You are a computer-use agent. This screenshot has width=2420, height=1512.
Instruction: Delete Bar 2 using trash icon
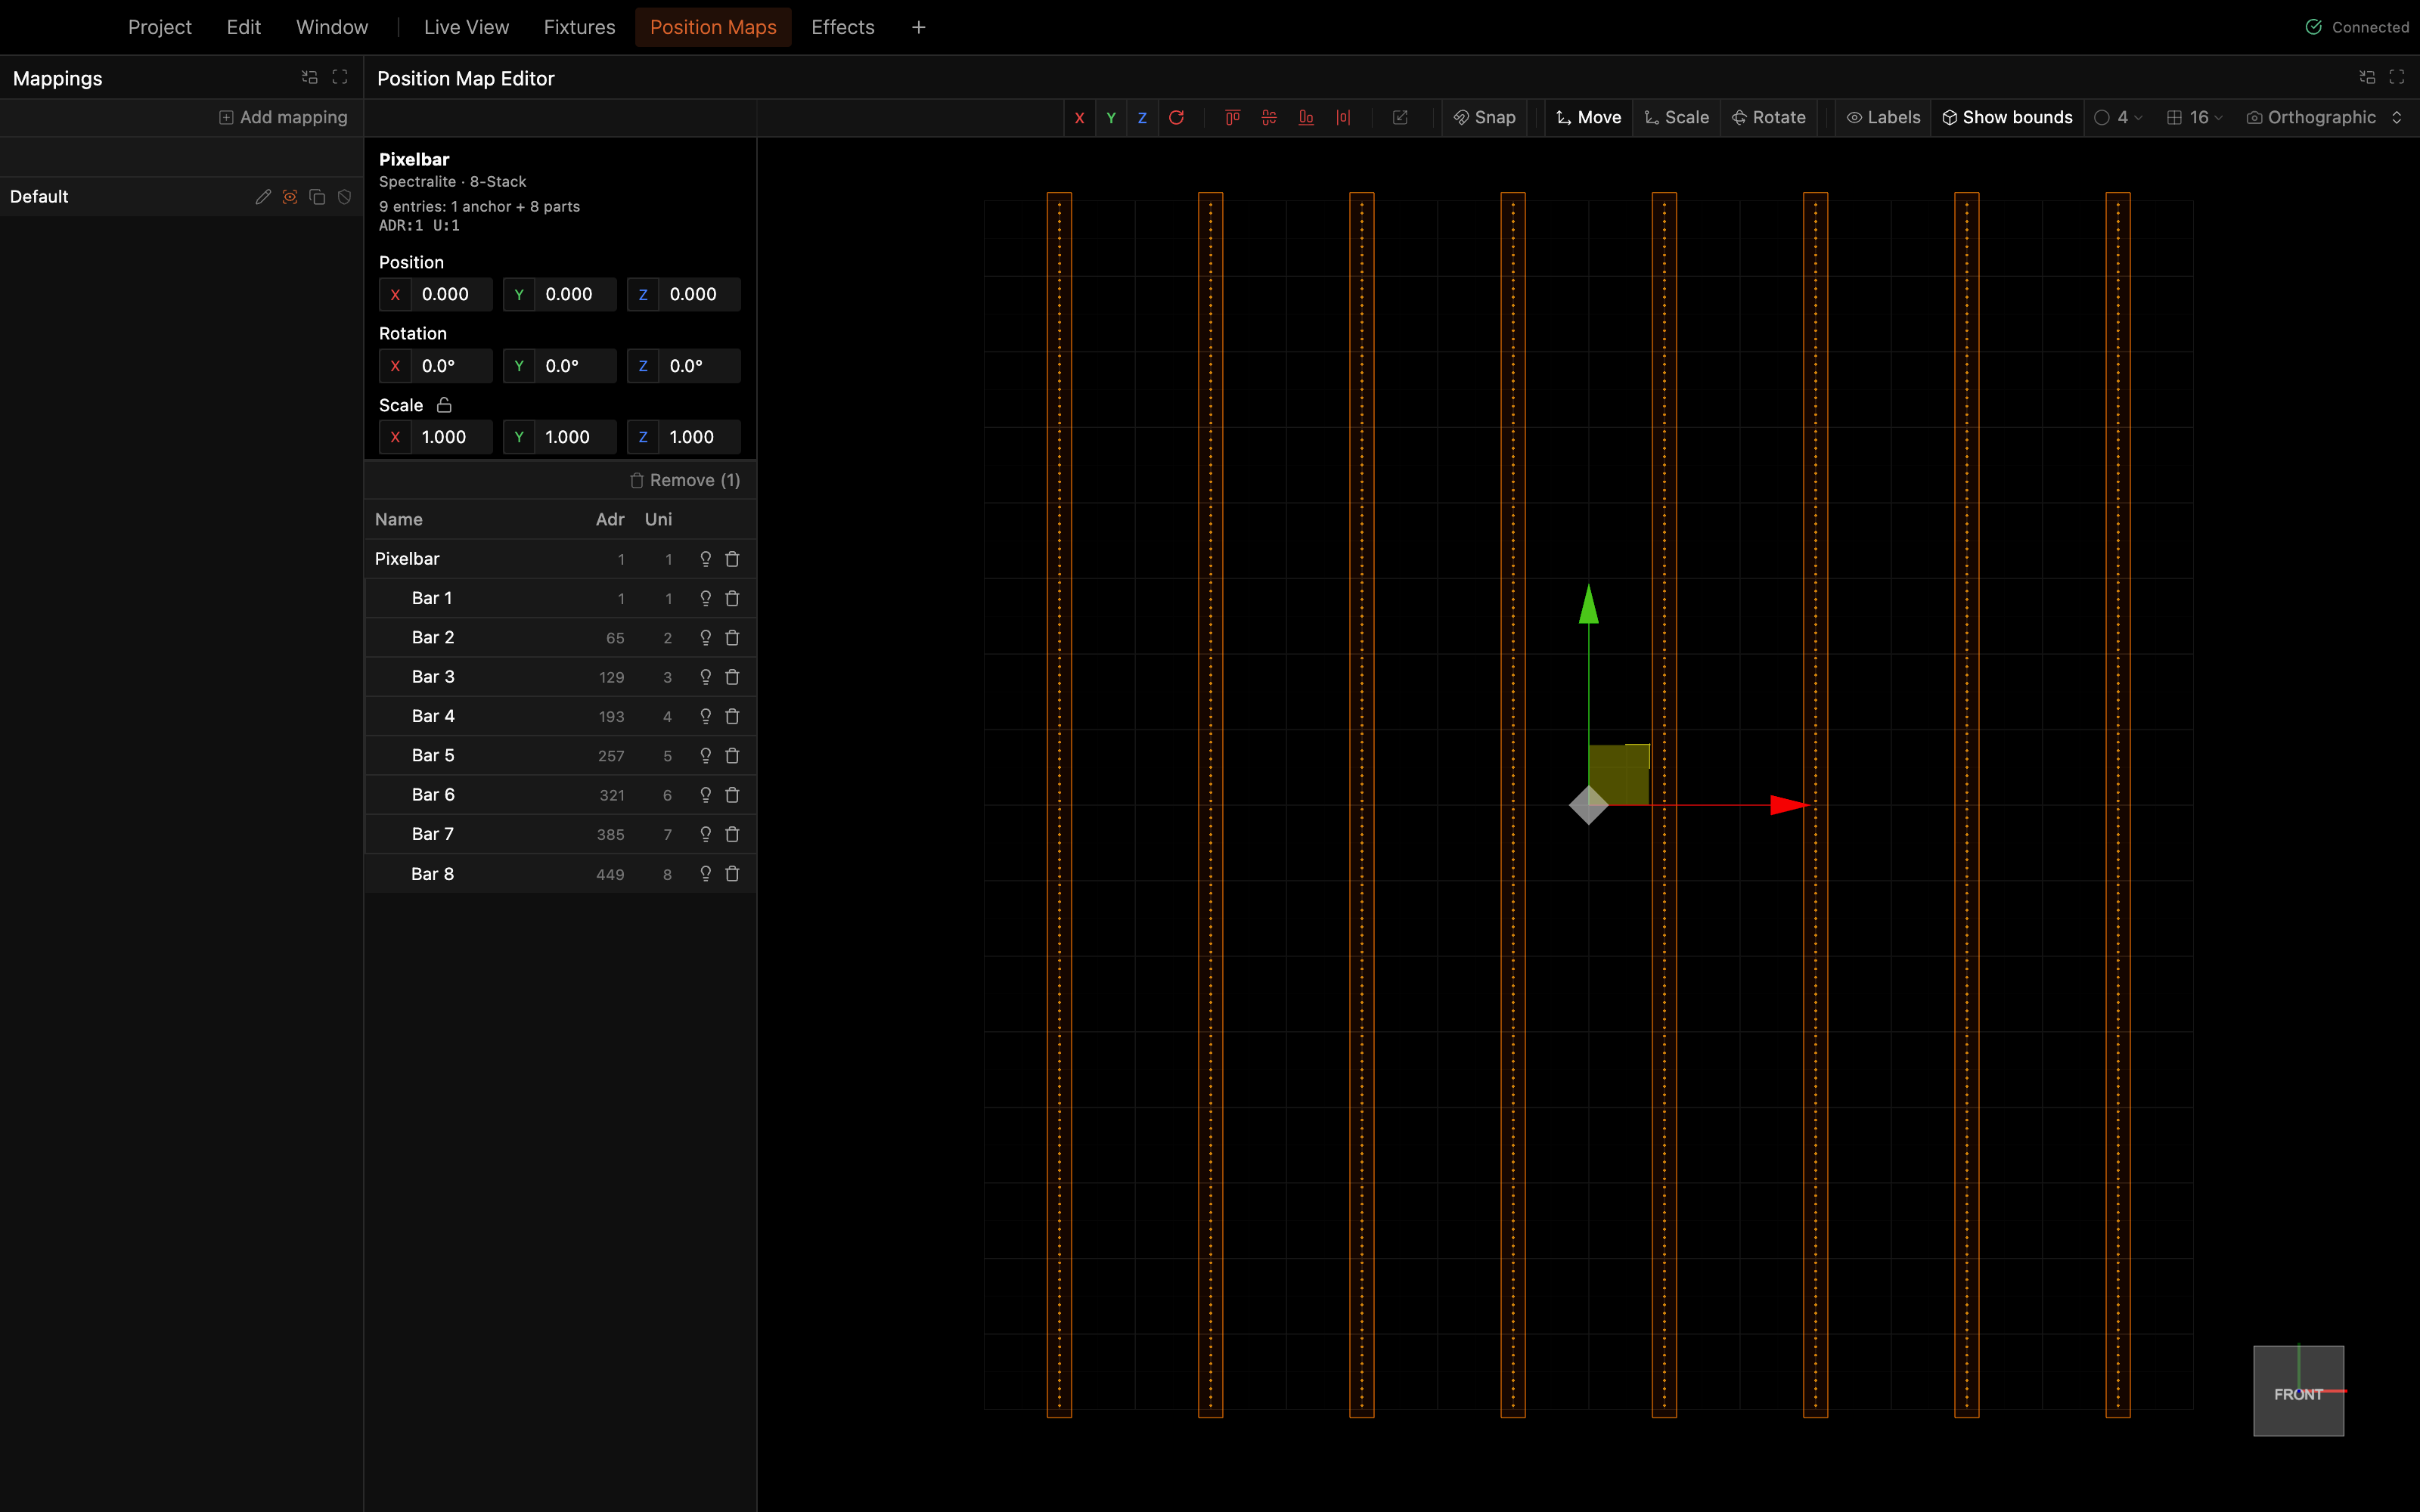[x=732, y=638]
